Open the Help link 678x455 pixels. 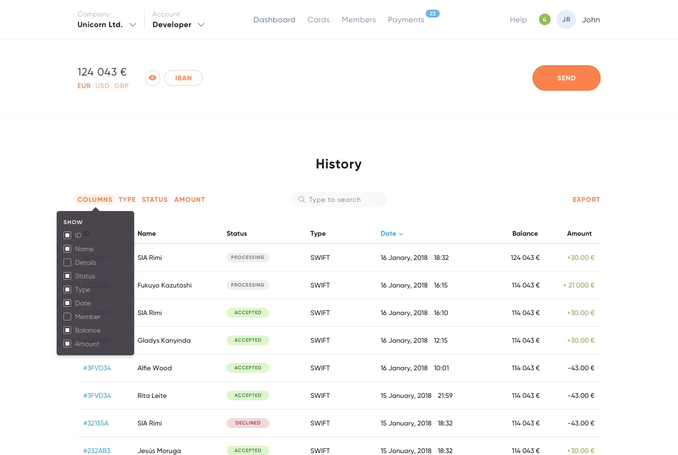point(518,20)
